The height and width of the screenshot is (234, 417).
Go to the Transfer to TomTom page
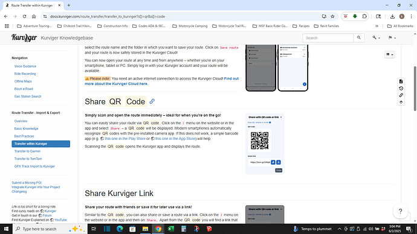[x=28, y=159]
